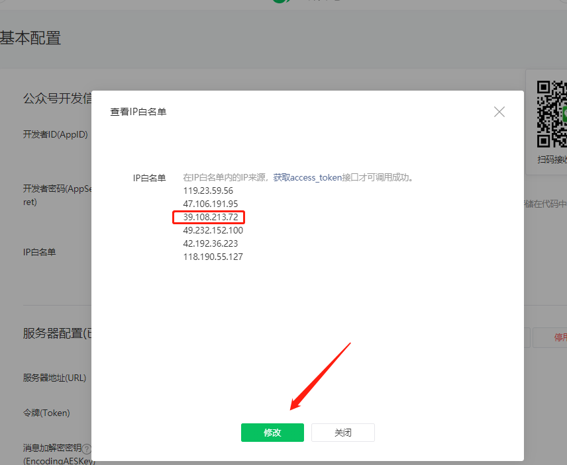Viewport: 567px width, 465px height.
Task: Select IP address 118.190.55.127
Action: (213, 257)
